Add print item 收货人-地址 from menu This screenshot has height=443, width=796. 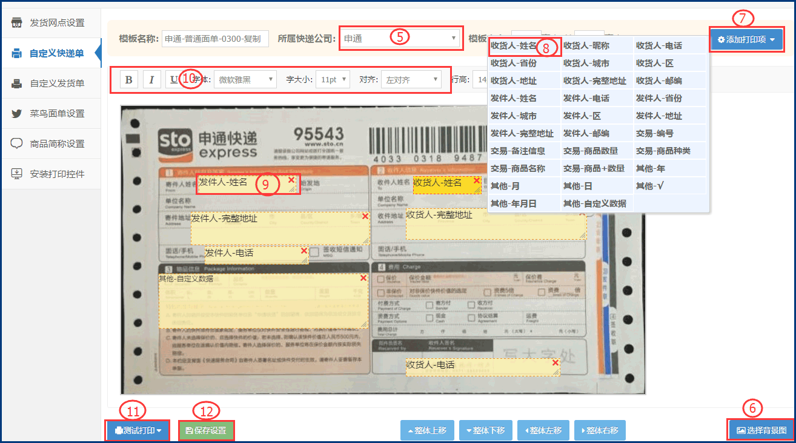(x=524, y=80)
